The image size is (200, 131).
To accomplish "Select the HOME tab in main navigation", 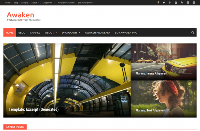I will click(9, 33).
